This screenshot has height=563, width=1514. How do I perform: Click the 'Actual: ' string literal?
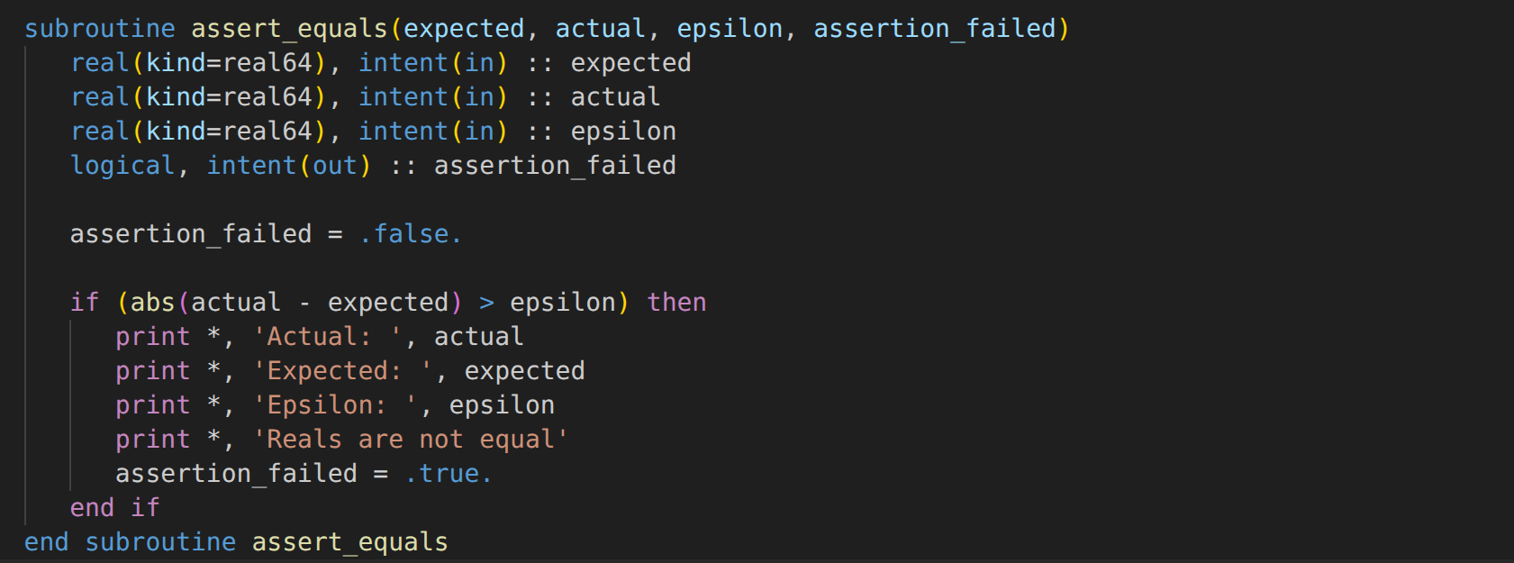(327, 337)
